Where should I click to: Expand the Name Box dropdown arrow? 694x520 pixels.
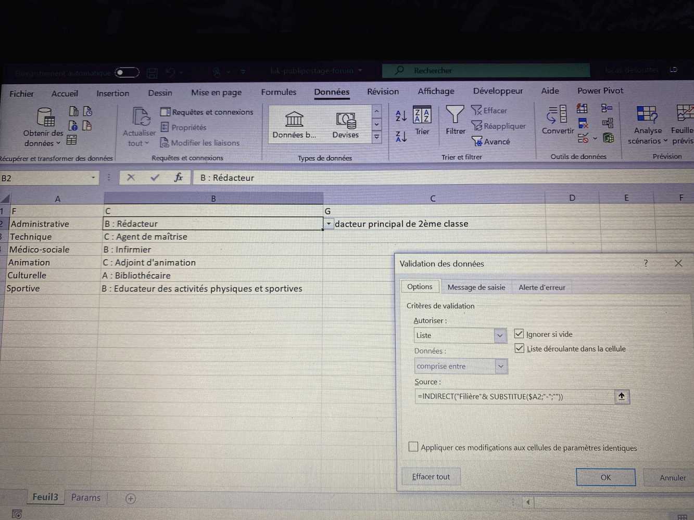coord(93,178)
